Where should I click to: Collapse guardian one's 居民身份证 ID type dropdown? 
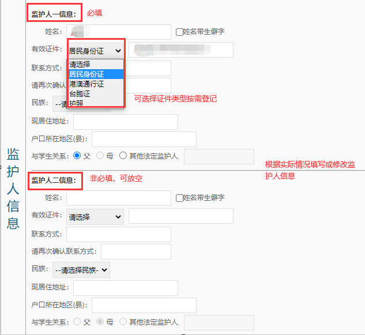pyautogui.click(x=96, y=51)
